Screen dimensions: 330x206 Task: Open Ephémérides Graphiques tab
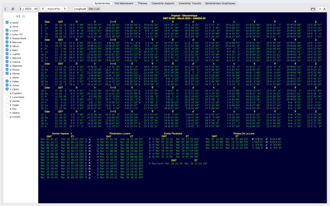click(x=220, y=3)
